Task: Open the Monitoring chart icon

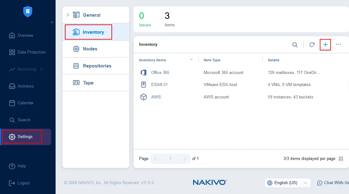Action: (12, 69)
